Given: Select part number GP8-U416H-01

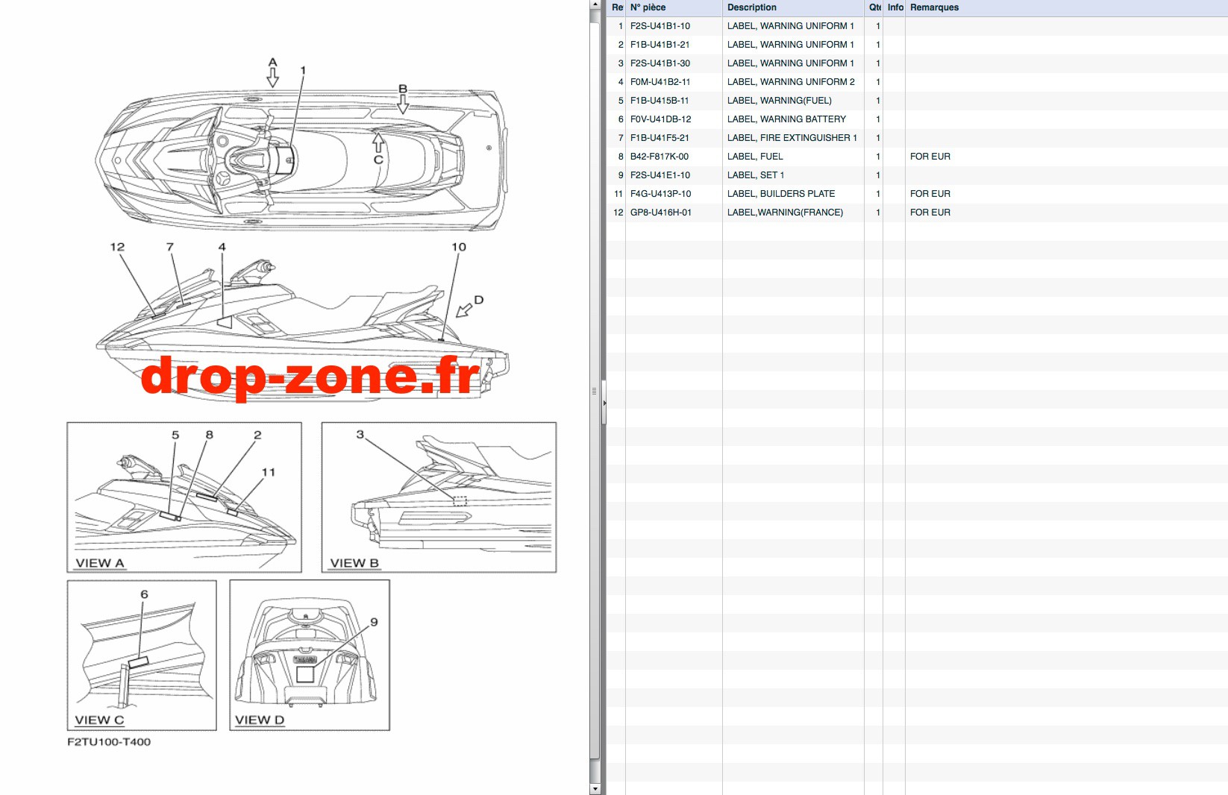Looking at the screenshot, I should point(661,213).
